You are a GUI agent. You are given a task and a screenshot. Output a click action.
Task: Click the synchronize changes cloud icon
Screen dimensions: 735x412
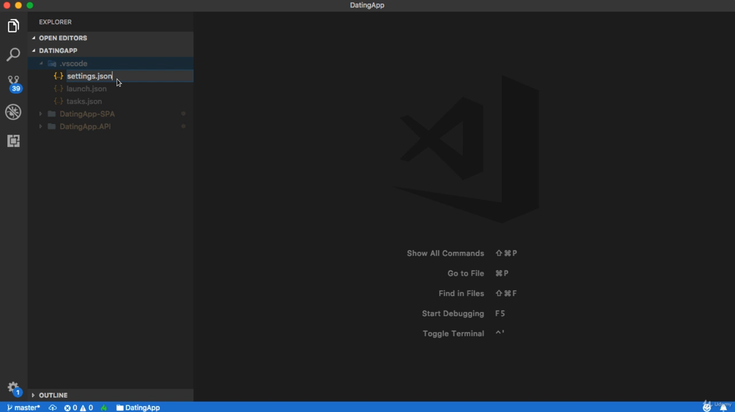click(52, 408)
